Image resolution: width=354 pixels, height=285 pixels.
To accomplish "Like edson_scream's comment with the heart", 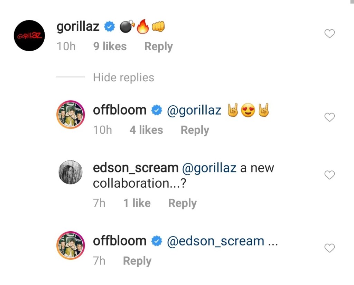I will pyautogui.click(x=330, y=175).
